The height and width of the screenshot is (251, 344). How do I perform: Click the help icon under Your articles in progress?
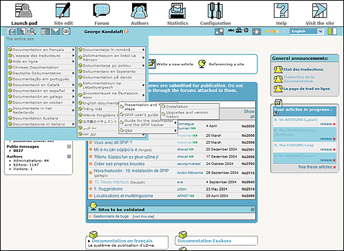pos(276,113)
